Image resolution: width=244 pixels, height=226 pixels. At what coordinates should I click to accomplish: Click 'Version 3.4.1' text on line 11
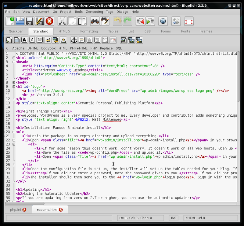pyautogui.click(x=50, y=95)
